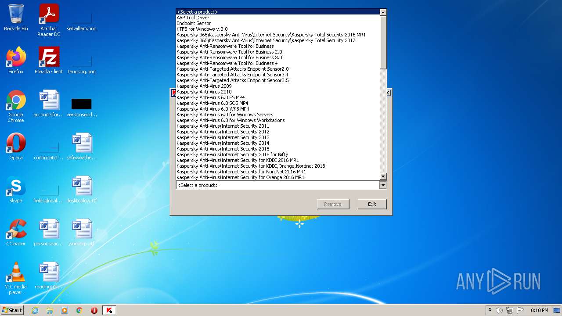Open the Start menu
The height and width of the screenshot is (316, 562).
coord(12,310)
